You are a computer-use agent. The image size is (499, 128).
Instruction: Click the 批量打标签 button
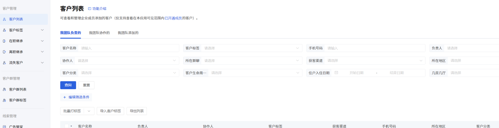point(72,111)
